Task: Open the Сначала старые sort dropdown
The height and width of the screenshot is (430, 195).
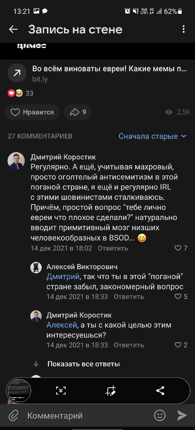Action: (152, 136)
